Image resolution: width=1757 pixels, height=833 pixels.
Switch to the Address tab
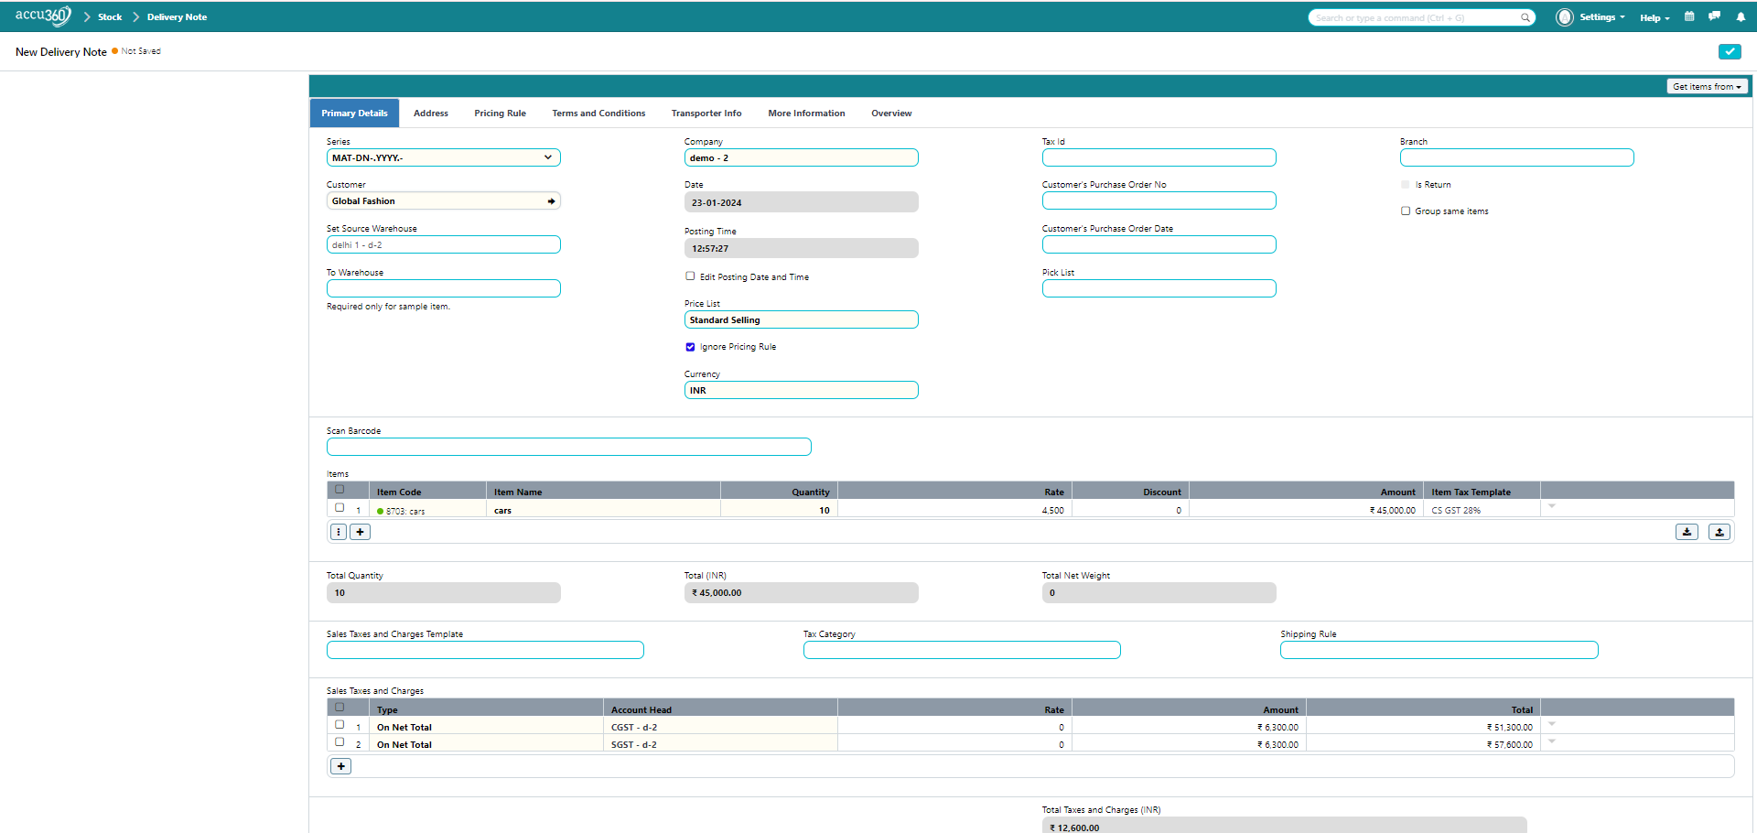[431, 114]
